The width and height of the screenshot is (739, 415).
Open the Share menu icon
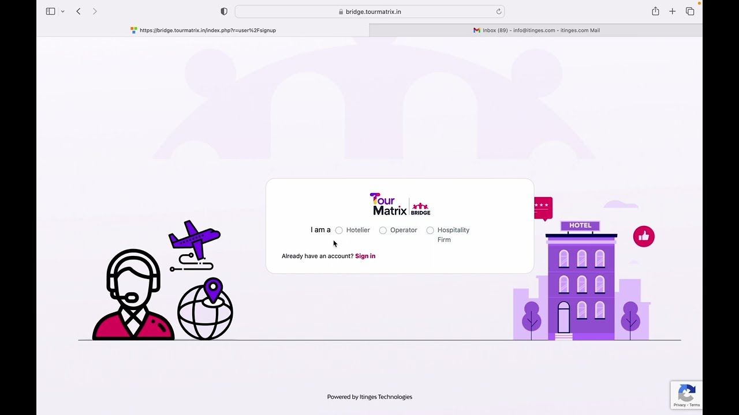(655, 12)
